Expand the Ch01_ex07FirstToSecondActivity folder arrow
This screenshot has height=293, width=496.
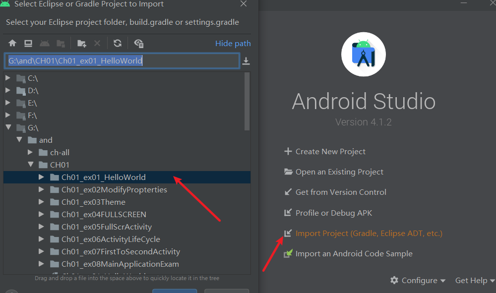tap(42, 251)
